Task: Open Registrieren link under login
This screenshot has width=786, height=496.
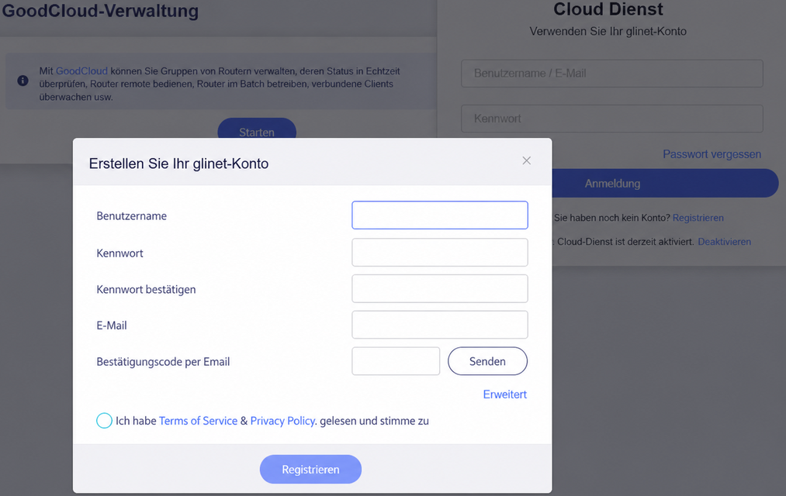Action: point(698,218)
